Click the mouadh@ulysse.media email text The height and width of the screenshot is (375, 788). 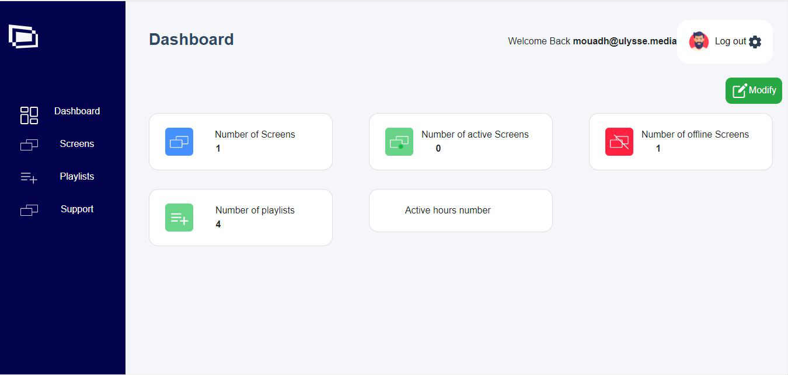[625, 41]
